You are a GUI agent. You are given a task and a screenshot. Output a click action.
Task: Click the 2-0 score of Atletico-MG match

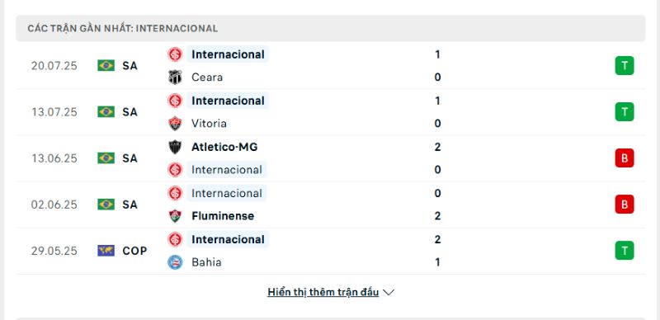(438, 158)
